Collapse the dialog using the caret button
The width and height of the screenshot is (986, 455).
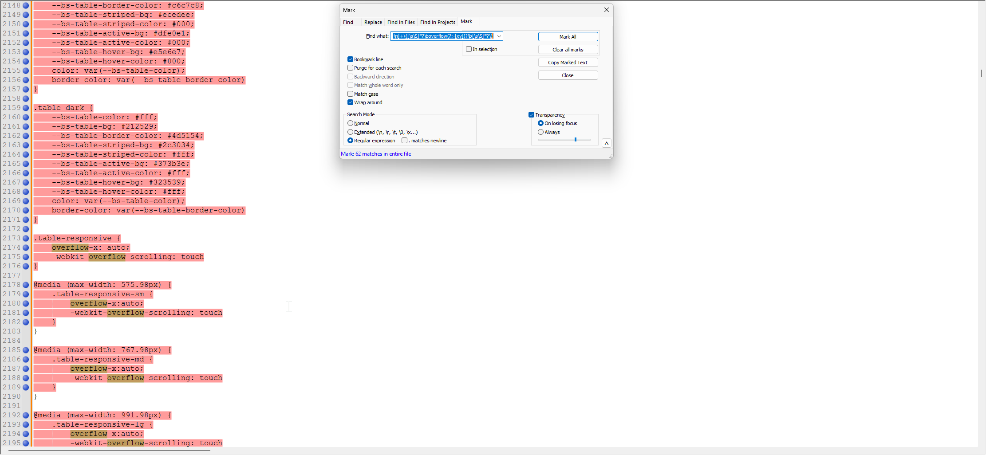pyautogui.click(x=606, y=143)
